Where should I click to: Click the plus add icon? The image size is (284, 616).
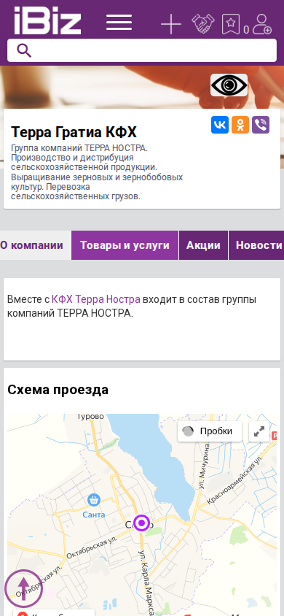coord(171,24)
